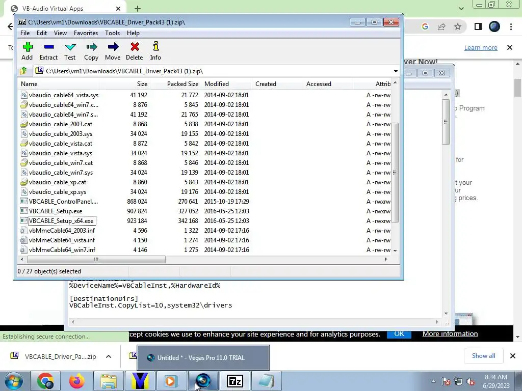Viewport: 522px width, 391px height.
Task: Sort by Size column header
Action: tap(125, 84)
